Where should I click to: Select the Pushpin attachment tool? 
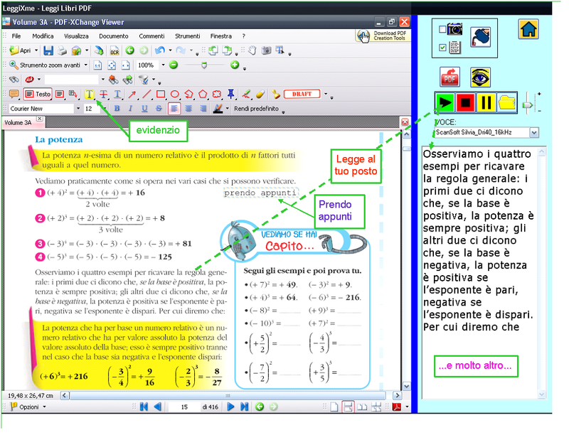tap(230, 95)
